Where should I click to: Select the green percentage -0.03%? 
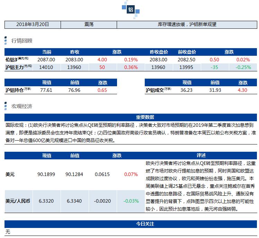[x=131, y=201]
